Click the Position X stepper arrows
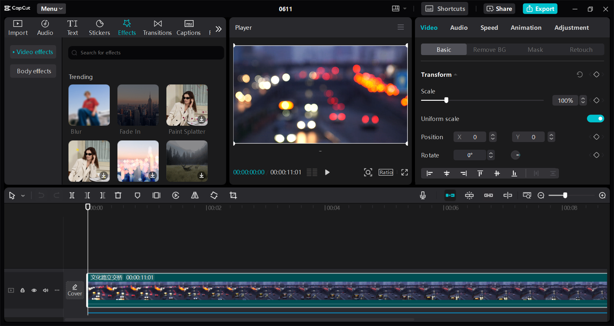The image size is (614, 326). click(493, 137)
